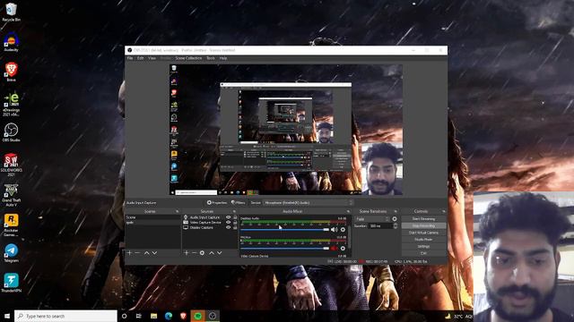Open the Edit menu in OBS
Screen dimensions: 574x322
click(x=140, y=58)
